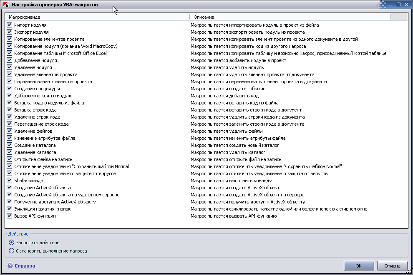Click the "Отмена" button
Image resolution: width=413 pixels, height=275 pixels.
tap(392, 266)
